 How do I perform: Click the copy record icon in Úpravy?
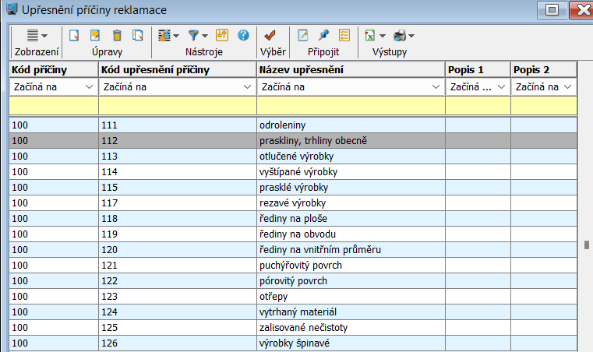(x=138, y=35)
